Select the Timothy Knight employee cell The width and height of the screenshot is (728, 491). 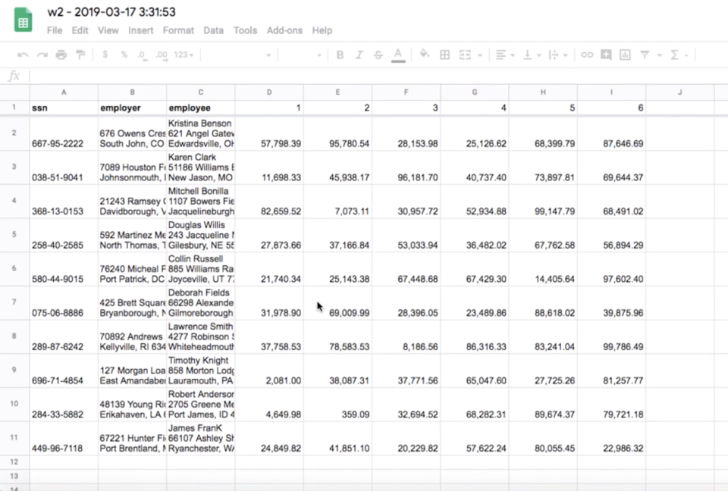point(200,371)
